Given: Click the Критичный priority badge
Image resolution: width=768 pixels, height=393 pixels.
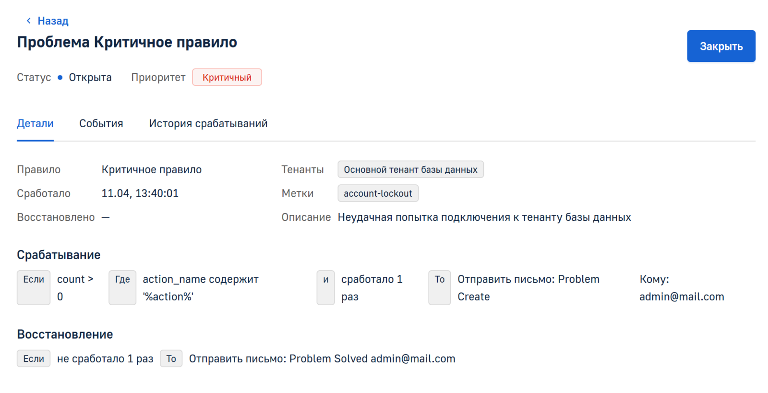Looking at the screenshot, I should click(x=227, y=77).
